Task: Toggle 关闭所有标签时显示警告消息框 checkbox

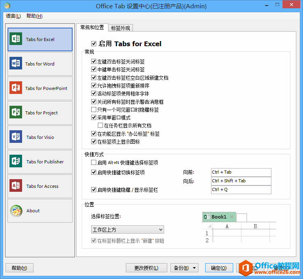Action: pos(94,101)
